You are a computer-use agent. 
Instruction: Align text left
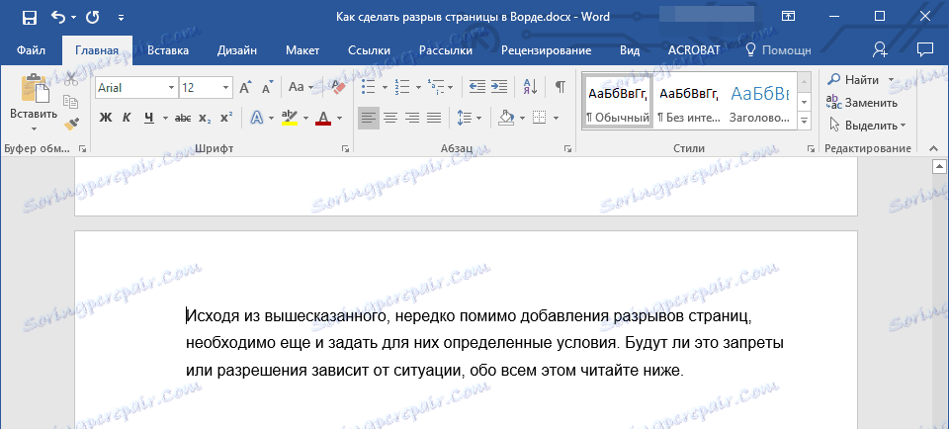369,118
